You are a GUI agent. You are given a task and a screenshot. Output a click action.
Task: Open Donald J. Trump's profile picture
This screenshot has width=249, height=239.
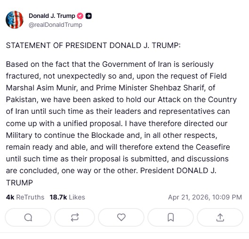(x=15, y=20)
